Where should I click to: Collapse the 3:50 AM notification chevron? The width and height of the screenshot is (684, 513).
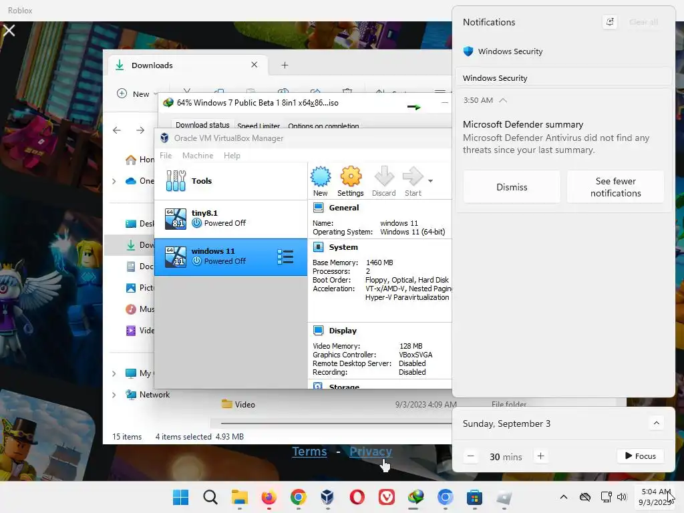503,100
